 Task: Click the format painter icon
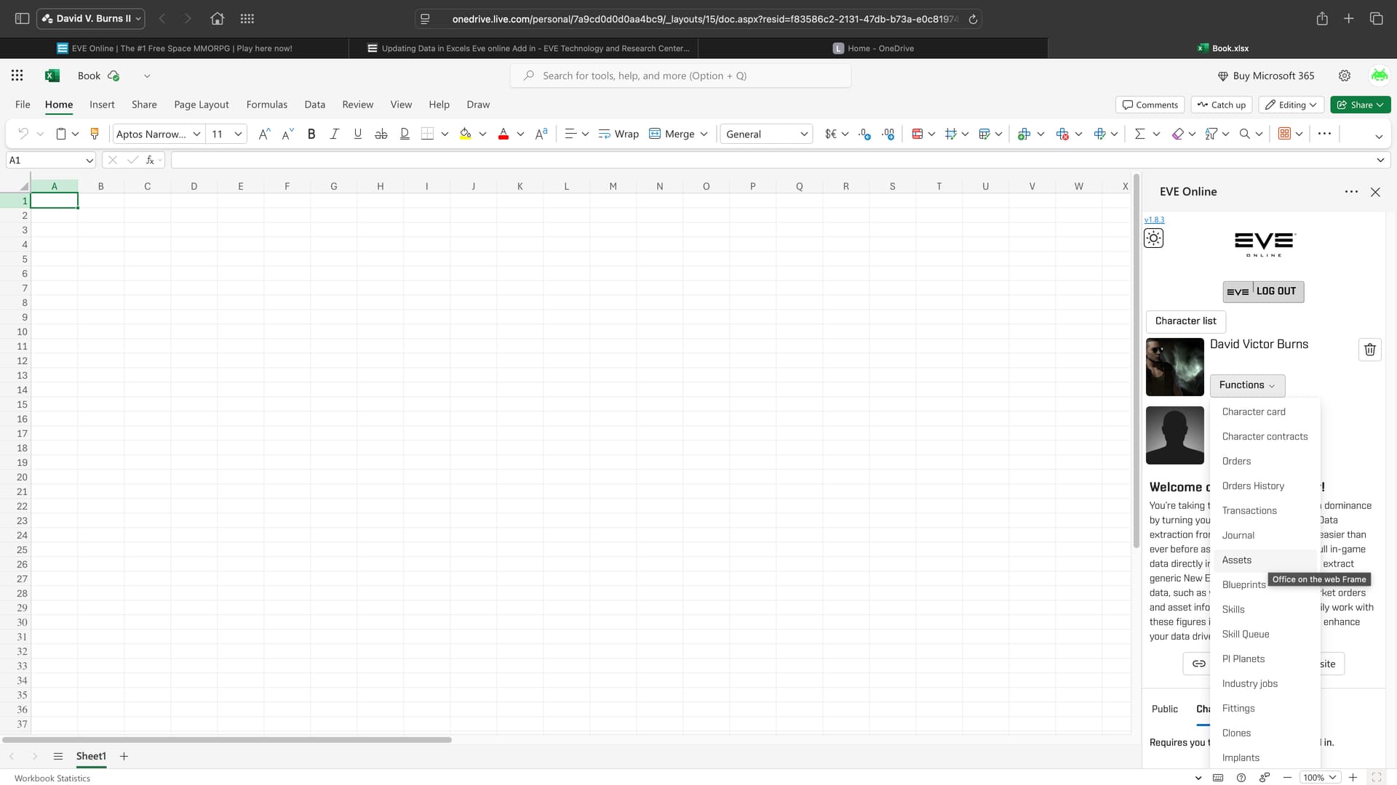[94, 134]
